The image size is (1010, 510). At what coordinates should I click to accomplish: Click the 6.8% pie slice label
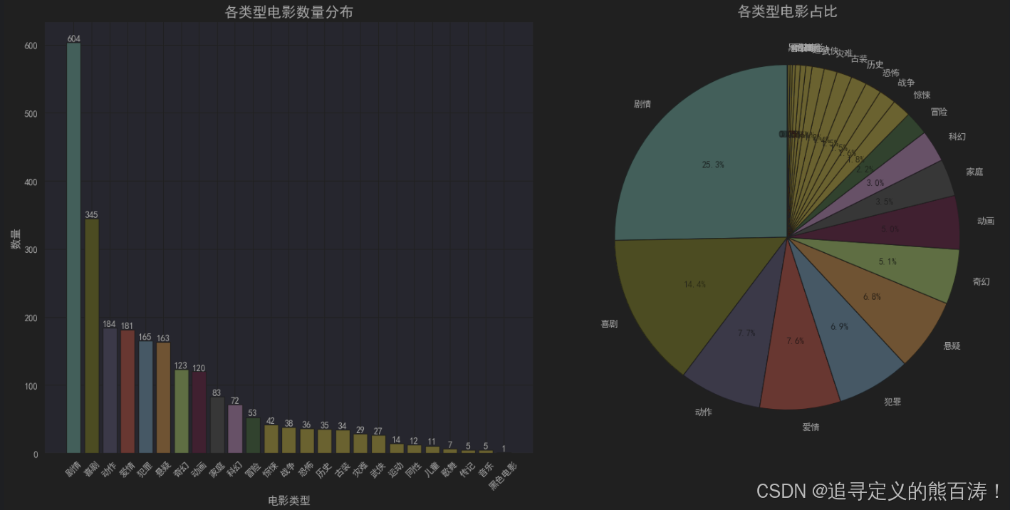pos(871,296)
